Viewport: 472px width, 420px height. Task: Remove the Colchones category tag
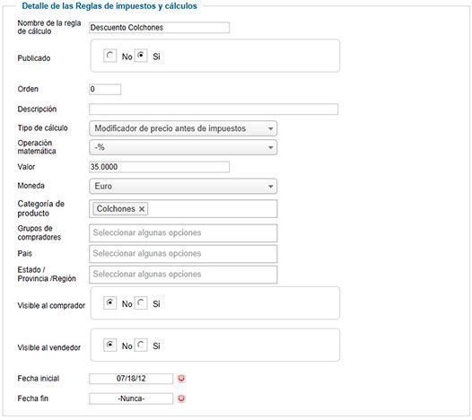click(x=142, y=209)
